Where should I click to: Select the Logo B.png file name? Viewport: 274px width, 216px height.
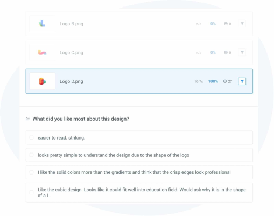[x=72, y=24]
